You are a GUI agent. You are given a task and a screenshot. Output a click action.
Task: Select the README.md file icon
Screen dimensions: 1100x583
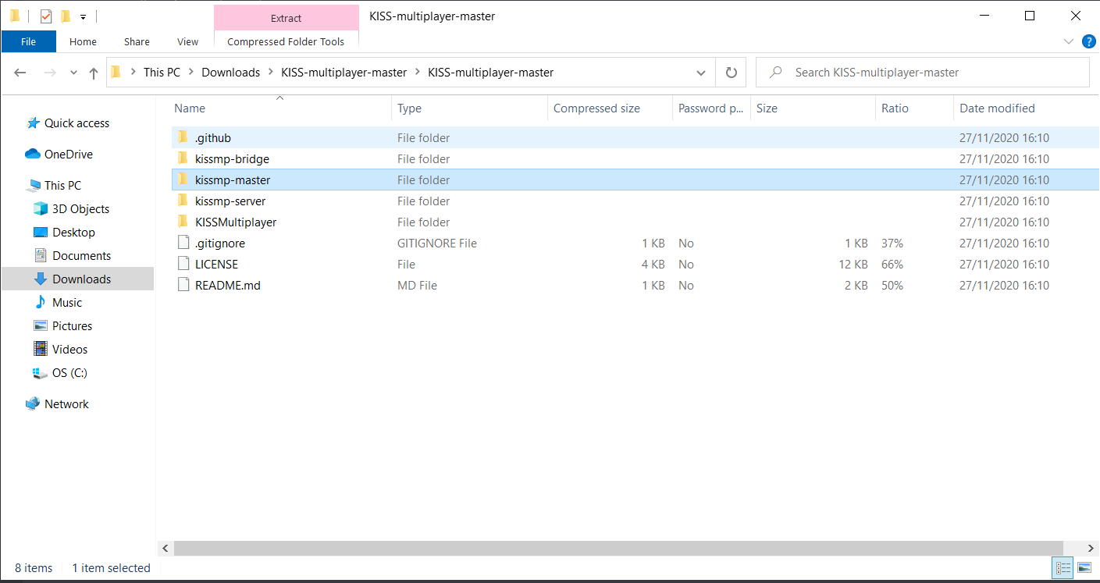click(x=183, y=285)
